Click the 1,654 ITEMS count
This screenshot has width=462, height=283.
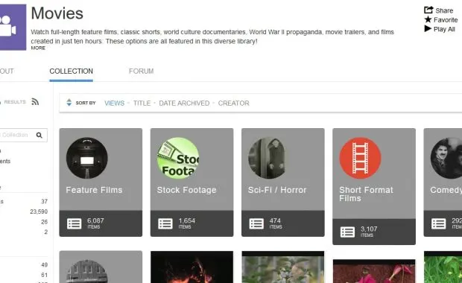186,223
